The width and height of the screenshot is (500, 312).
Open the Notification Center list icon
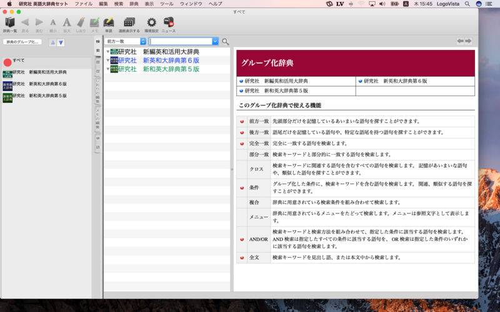tap(489, 4)
